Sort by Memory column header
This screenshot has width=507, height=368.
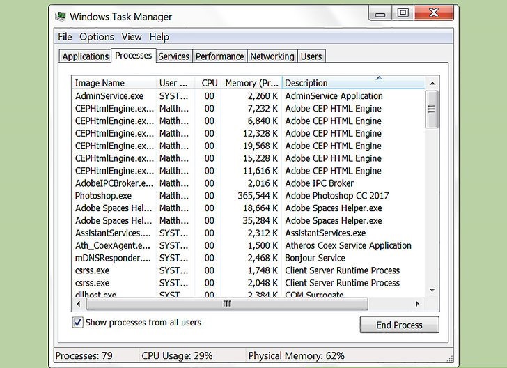[x=251, y=83]
